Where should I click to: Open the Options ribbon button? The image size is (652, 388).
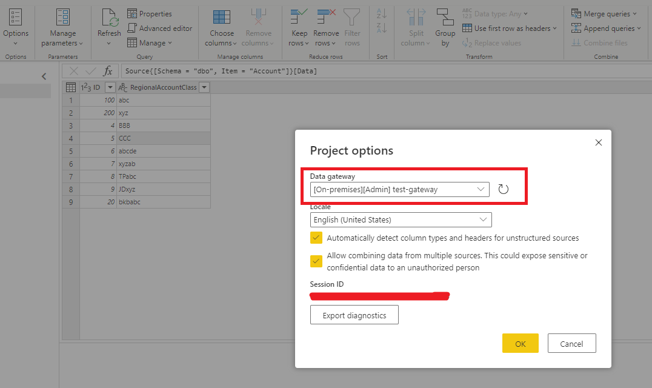coord(15,27)
